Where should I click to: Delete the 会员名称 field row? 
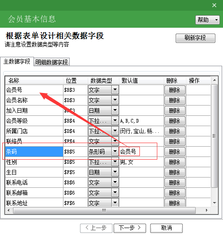coord(175,100)
